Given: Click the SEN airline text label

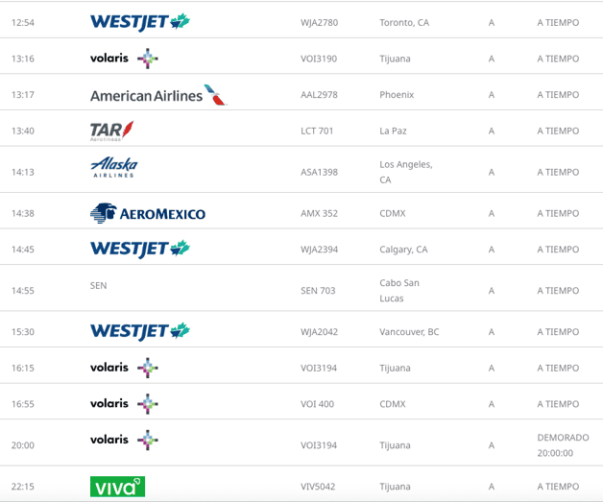Looking at the screenshot, I should pos(98,285).
